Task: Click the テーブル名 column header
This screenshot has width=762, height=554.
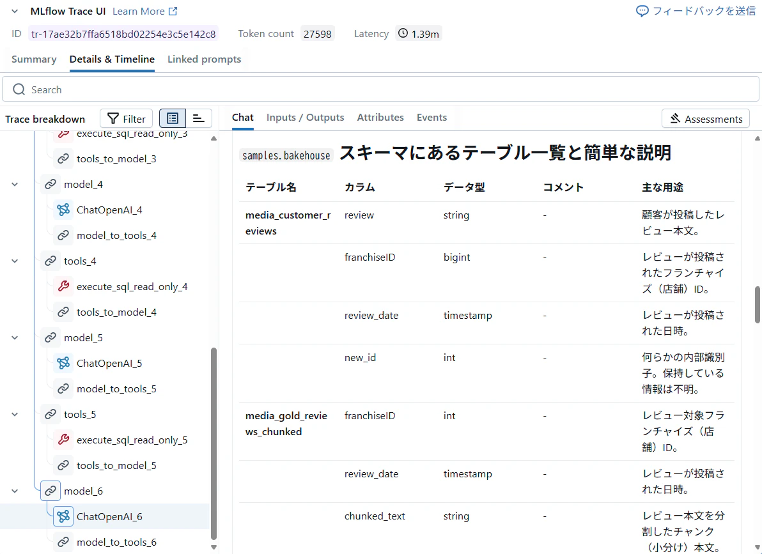Action: pos(270,187)
